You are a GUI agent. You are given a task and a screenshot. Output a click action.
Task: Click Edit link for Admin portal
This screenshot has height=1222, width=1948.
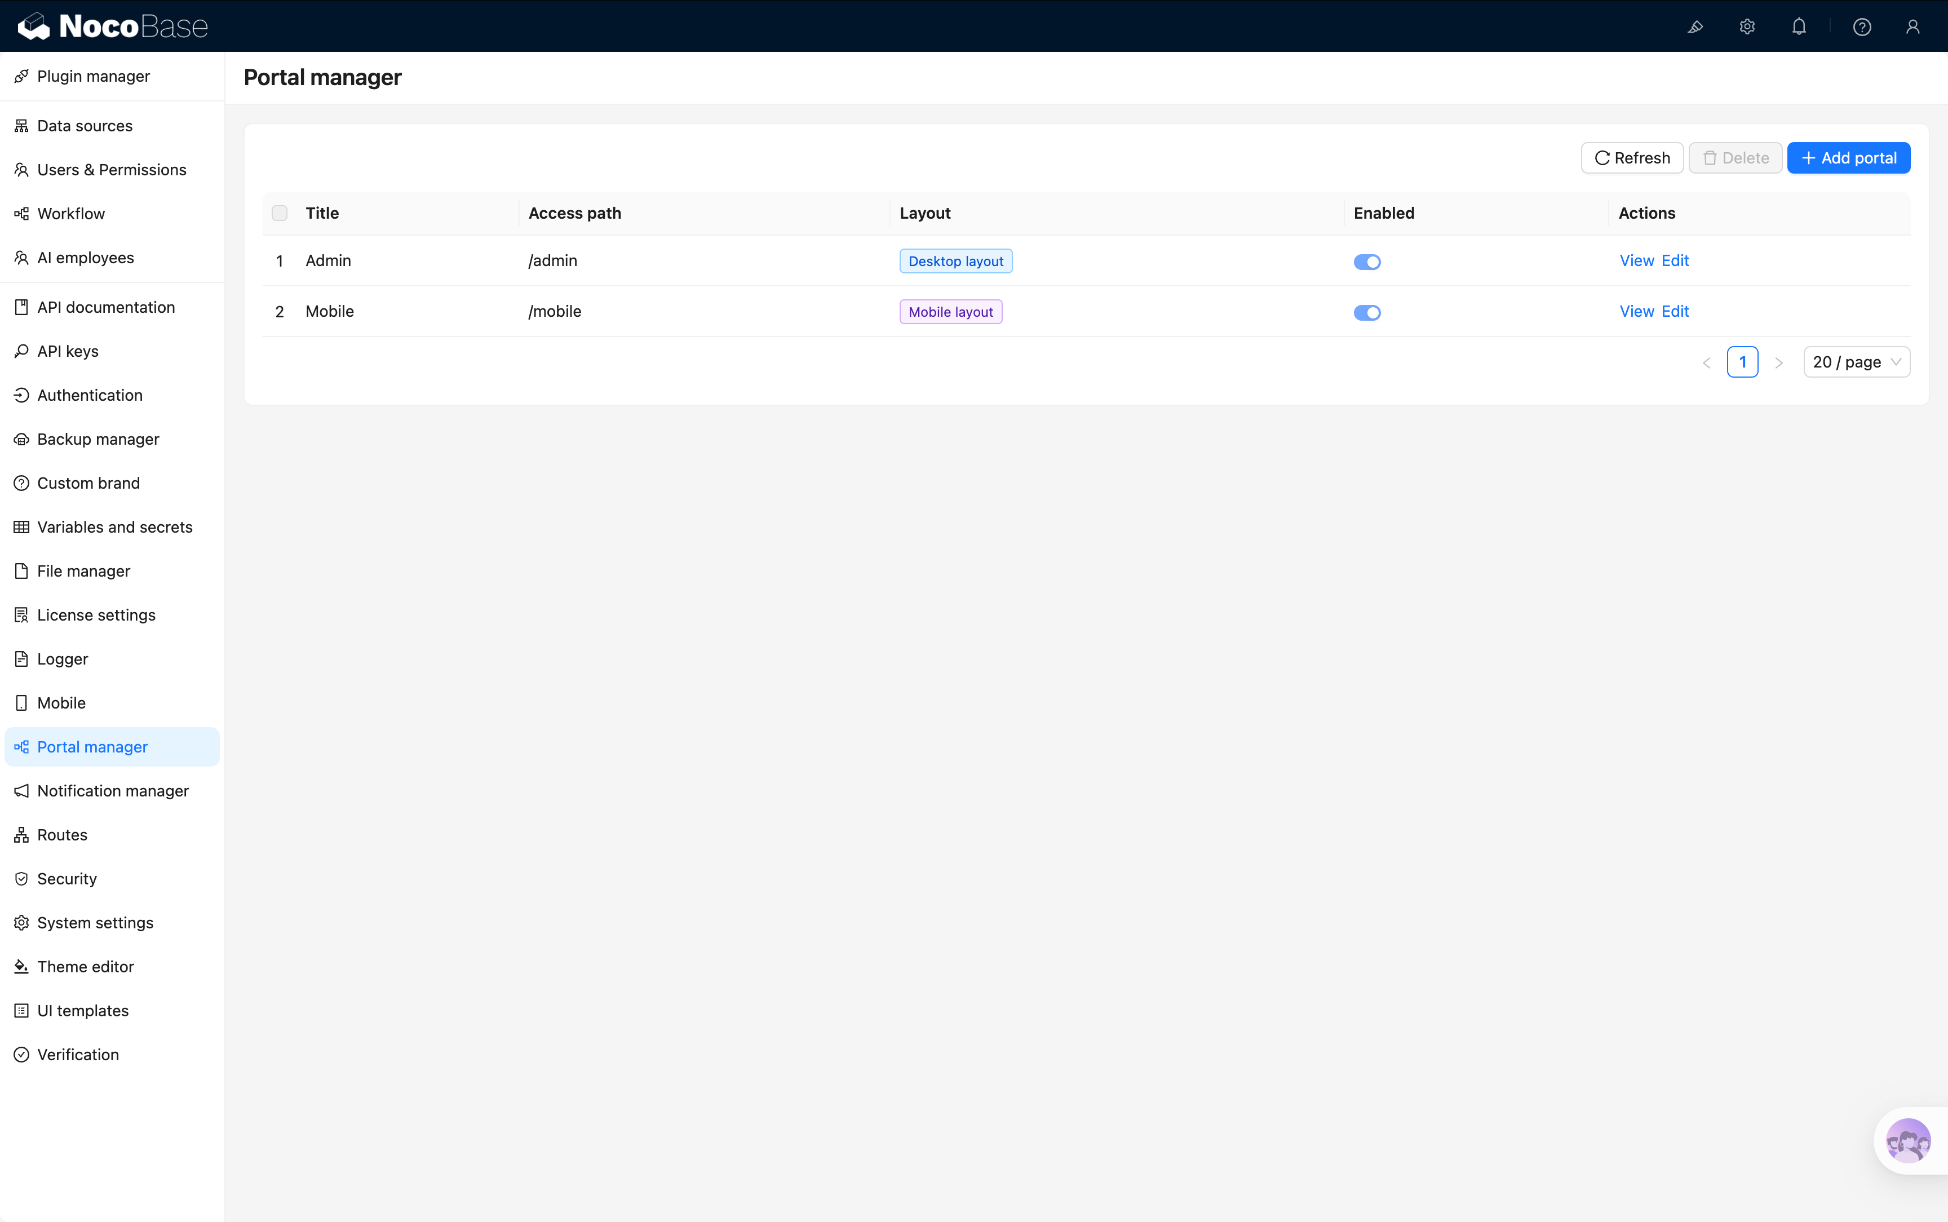click(1675, 260)
